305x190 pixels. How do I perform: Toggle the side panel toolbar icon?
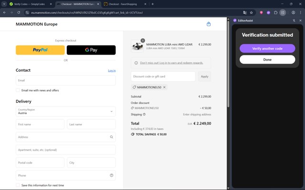pyautogui.click(x=283, y=13)
